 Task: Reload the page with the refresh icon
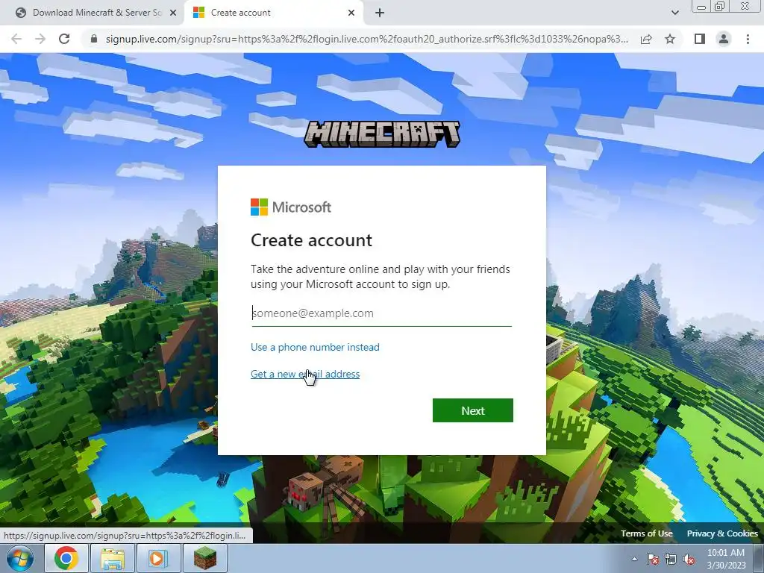pyautogui.click(x=64, y=39)
